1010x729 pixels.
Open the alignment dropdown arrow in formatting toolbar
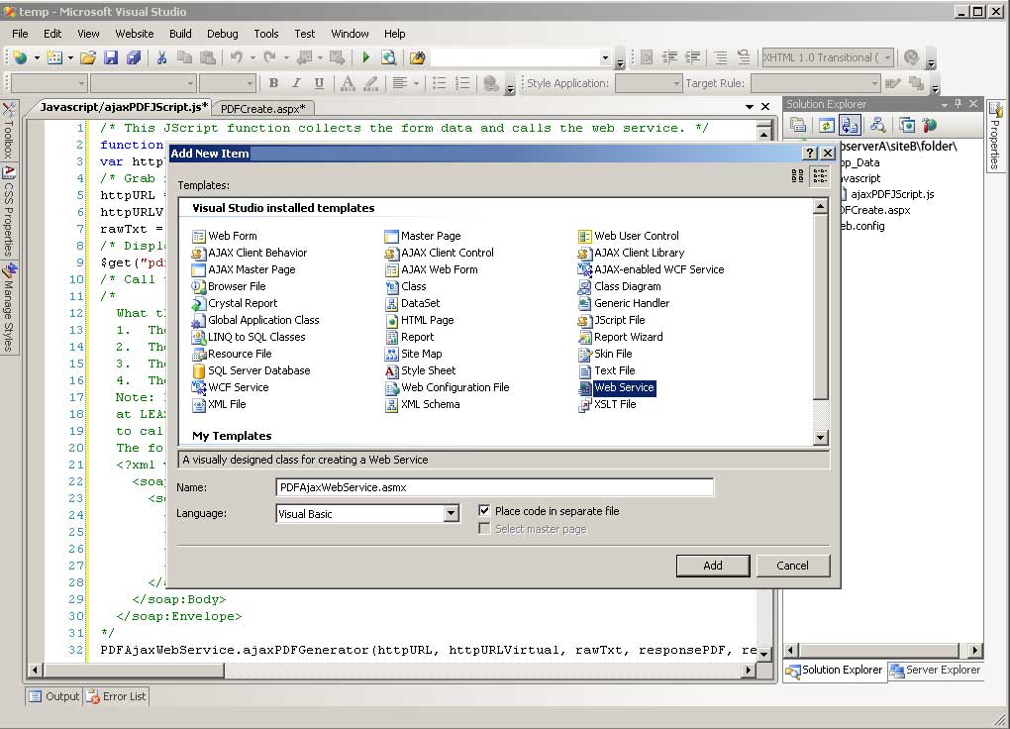pyautogui.click(x=416, y=83)
